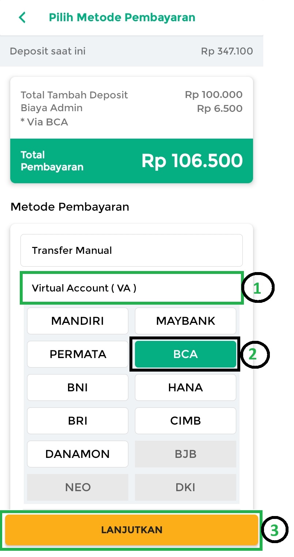The width and height of the screenshot is (294, 557).
Task: Tap the Deposit saat ini balance row
Action: [x=131, y=51]
